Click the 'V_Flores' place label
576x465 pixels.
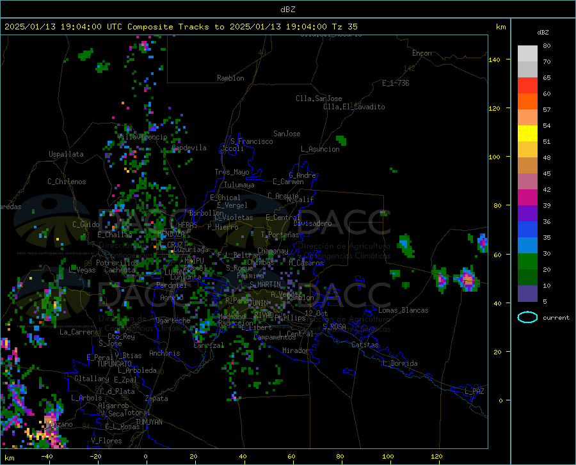106,441
